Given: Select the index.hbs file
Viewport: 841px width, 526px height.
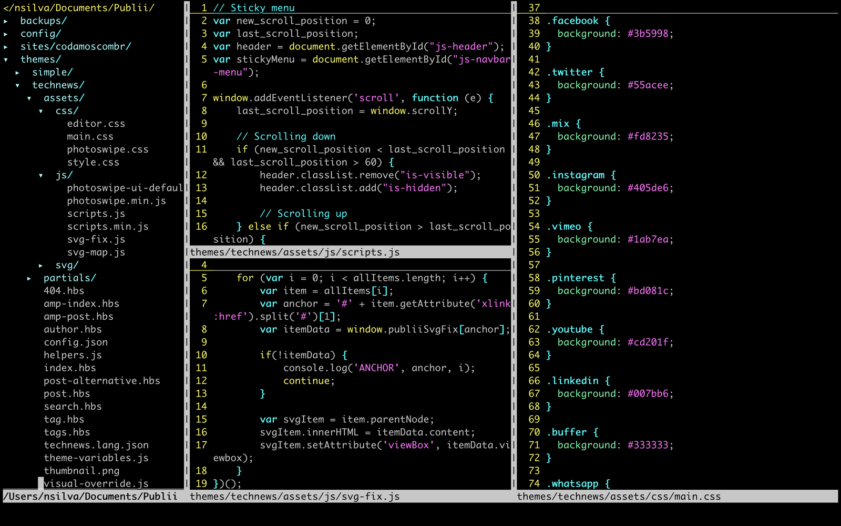Looking at the screenshot, I should [69, 368].
